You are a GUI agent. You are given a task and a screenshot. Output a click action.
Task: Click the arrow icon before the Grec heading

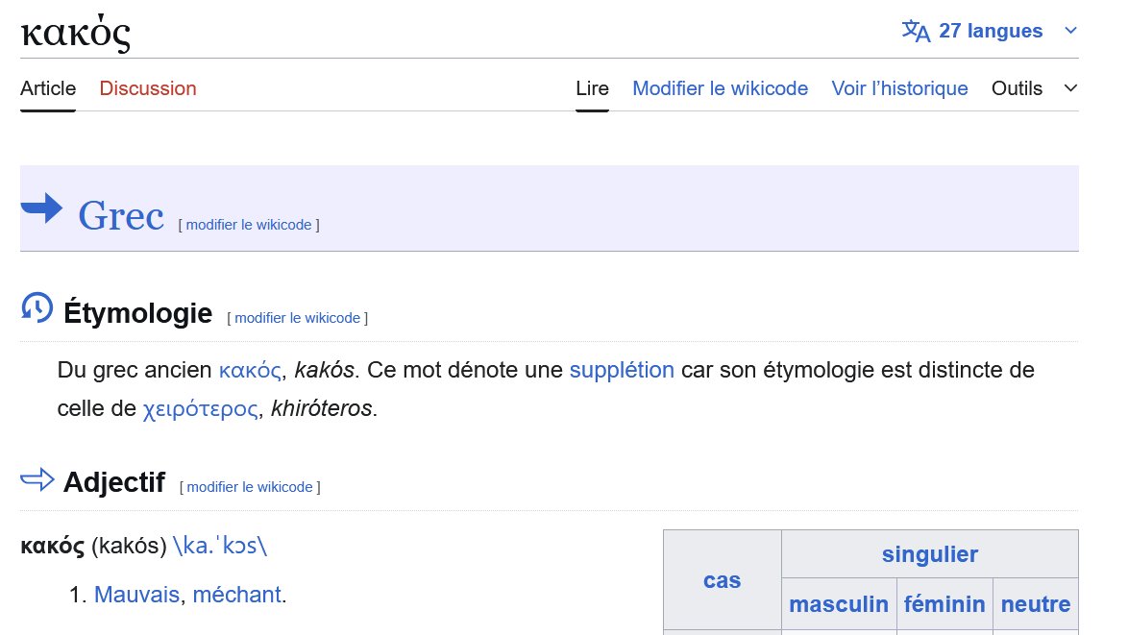tap(42, 208)
